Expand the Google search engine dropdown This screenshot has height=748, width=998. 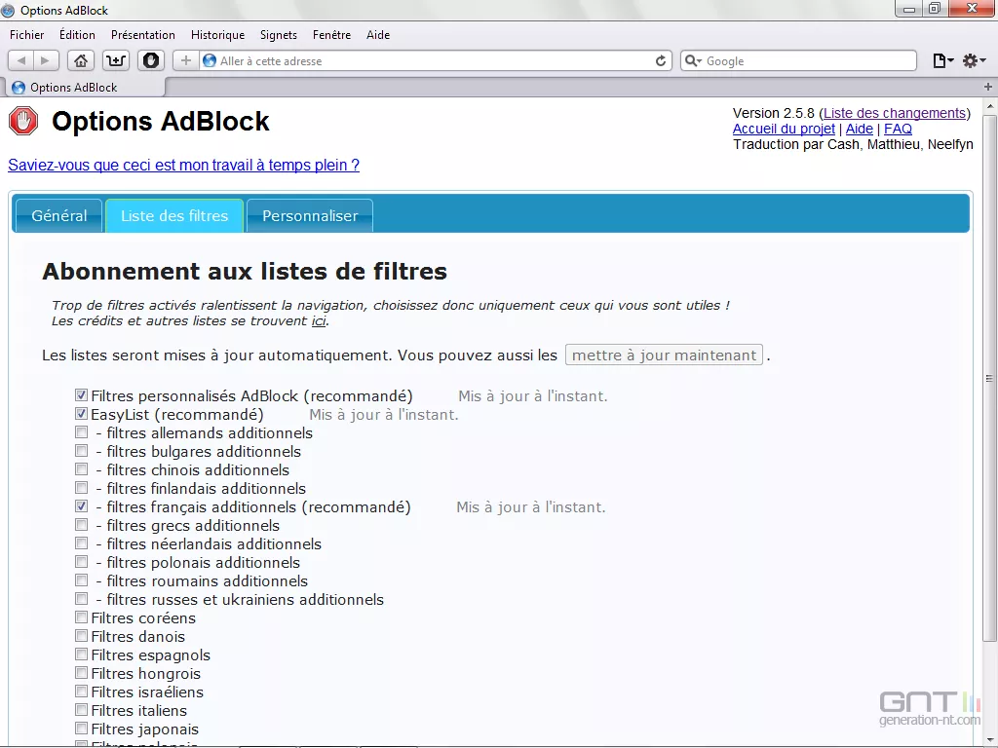pos(693,60)
